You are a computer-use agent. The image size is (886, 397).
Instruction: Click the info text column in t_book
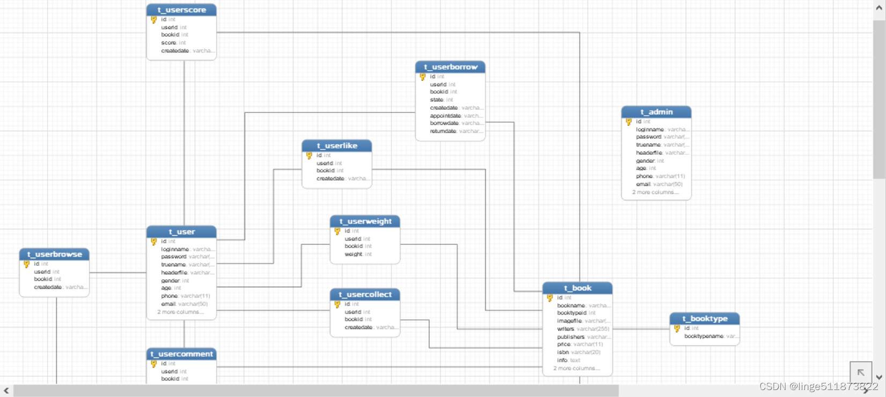pyautogui.click(x=569, y=361)
